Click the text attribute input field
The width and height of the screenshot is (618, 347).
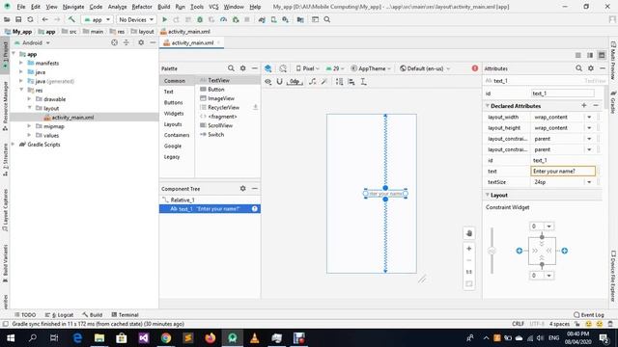click(563, 172)
